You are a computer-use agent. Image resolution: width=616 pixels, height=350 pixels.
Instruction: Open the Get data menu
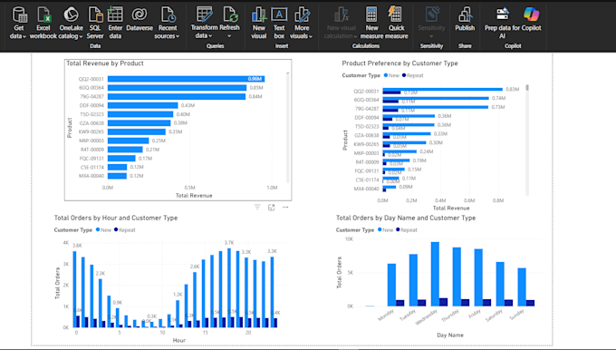click(18, 23)
